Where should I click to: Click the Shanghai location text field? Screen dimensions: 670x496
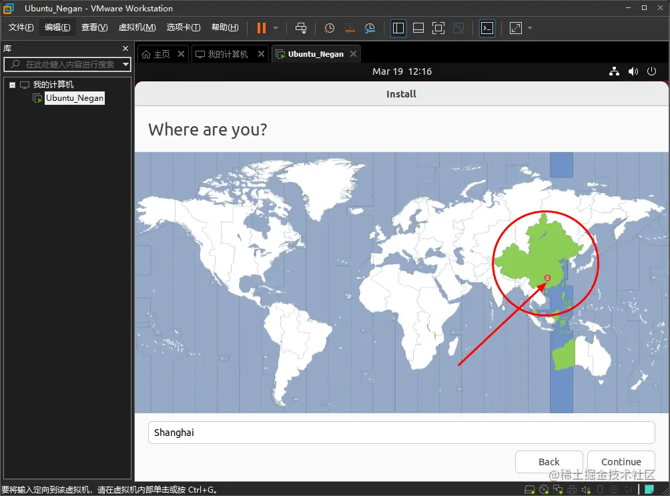(401, 433)
